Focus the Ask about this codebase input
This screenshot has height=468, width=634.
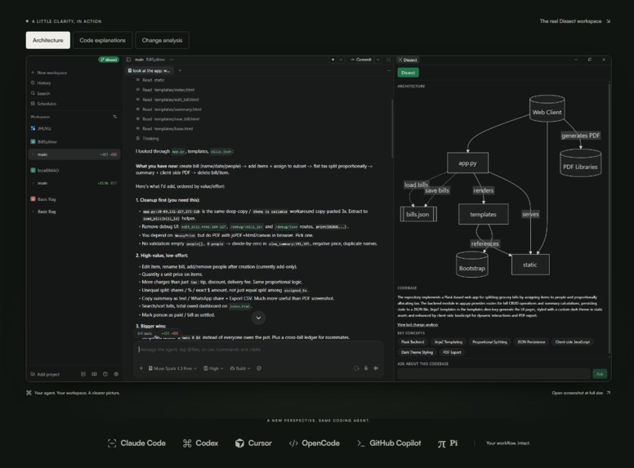(493, 374)
